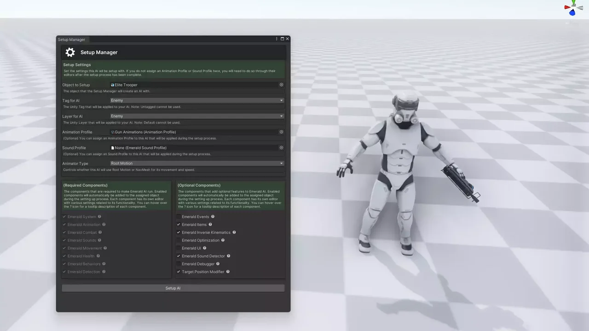Click the help icon next to Emerald System
Viewport: 589px width, 331px height.
click(x=99, y=217)
